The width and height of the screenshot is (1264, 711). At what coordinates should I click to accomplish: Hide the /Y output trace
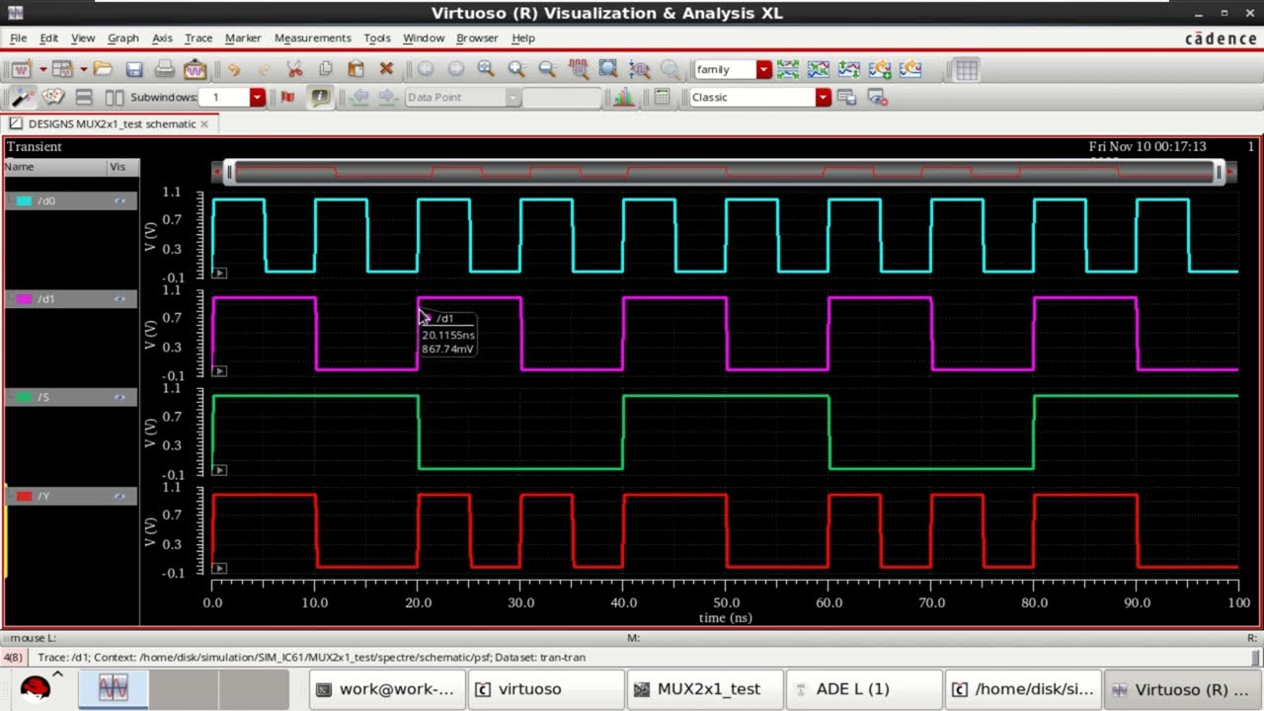click(x=119, y=496)
